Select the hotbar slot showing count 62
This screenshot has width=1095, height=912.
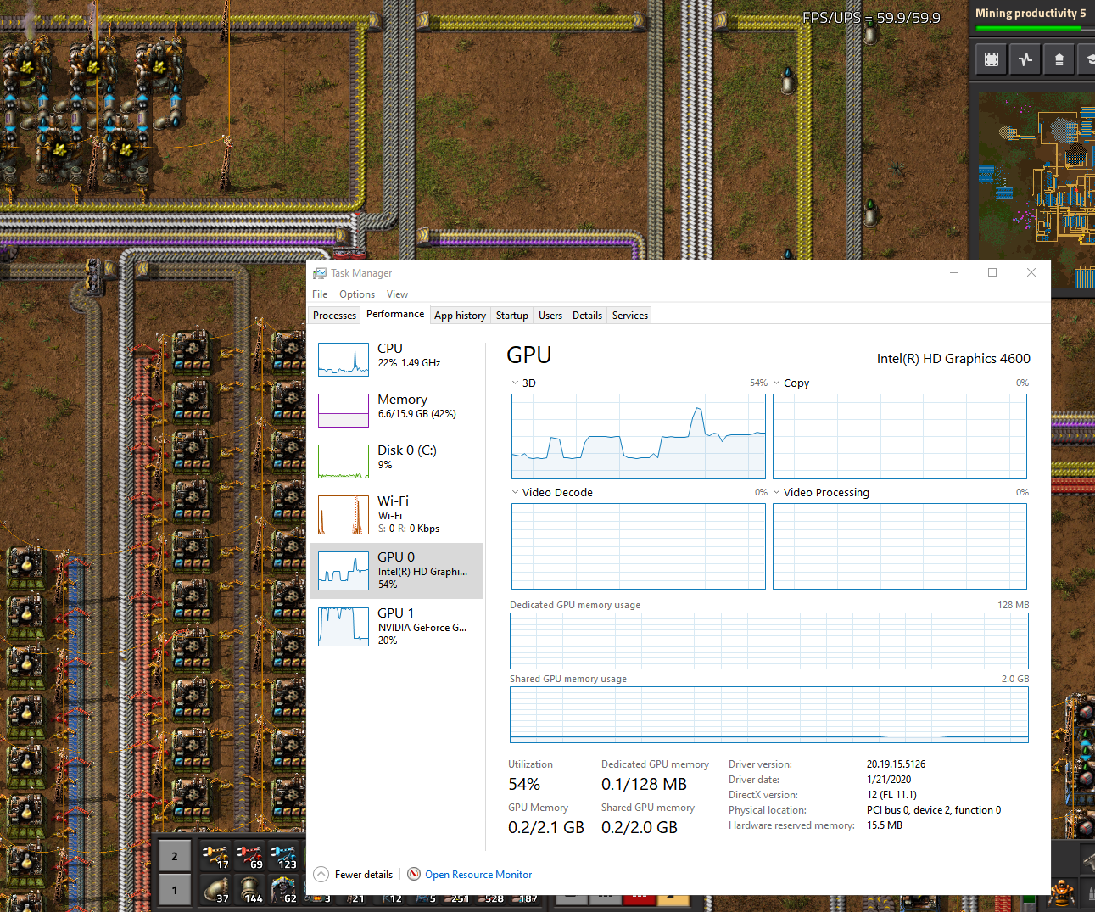pyautogui.click(x=282, y=890)
